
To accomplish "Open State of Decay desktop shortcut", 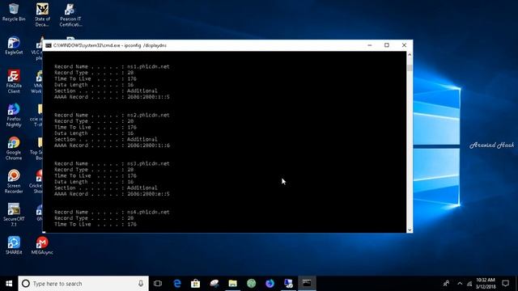I will (x=42, y=15).
